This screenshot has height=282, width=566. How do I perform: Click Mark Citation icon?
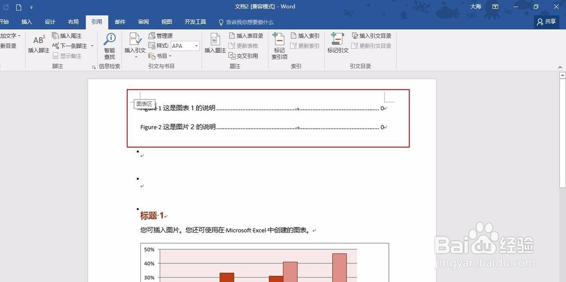[338, 39]
